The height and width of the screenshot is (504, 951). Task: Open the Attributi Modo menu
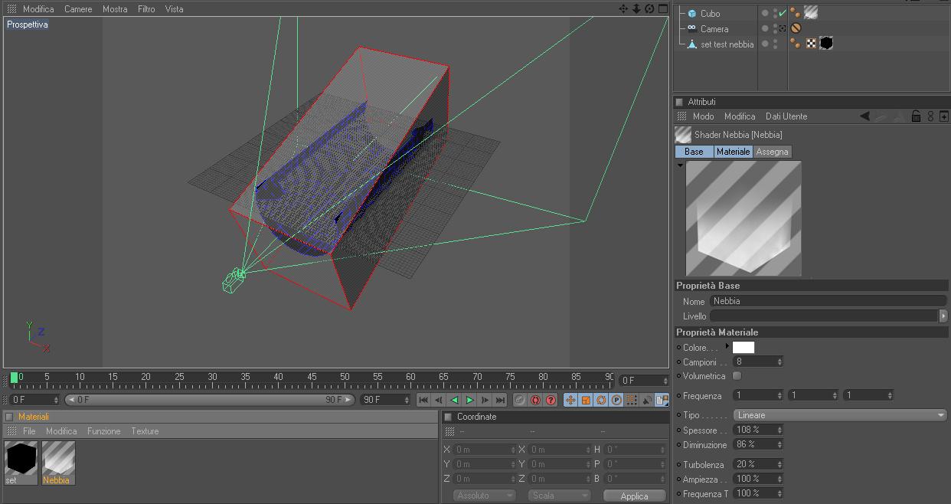[x=703, y=116]
